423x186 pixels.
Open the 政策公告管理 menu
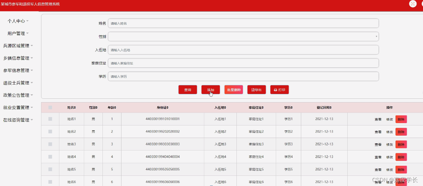tap(18, 95)
